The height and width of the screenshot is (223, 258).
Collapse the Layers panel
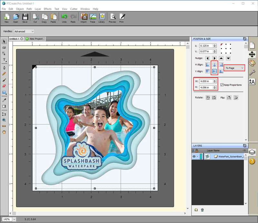click(x=244, y=145)
